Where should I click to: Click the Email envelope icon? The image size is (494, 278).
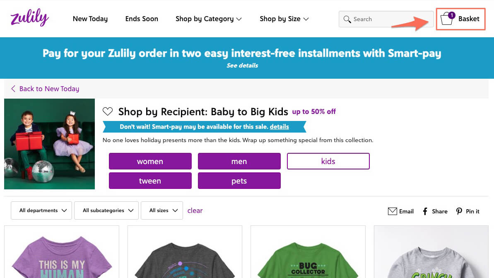point(392,211)
